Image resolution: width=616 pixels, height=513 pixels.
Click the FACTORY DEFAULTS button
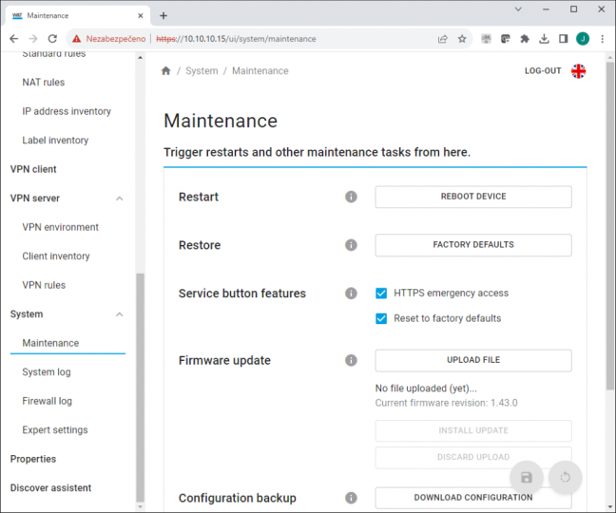coord(473,245)
